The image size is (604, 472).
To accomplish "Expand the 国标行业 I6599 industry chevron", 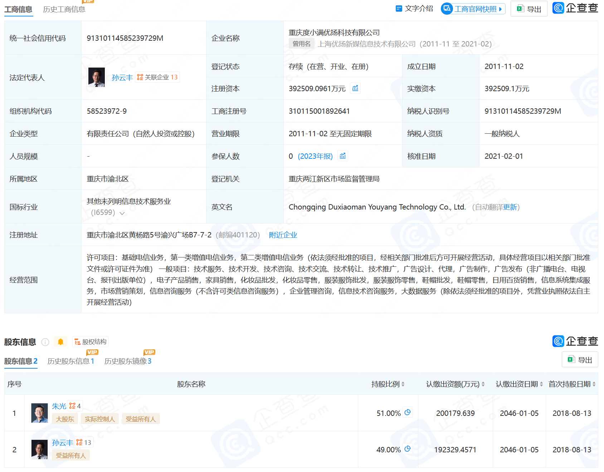I will [122, 213].
